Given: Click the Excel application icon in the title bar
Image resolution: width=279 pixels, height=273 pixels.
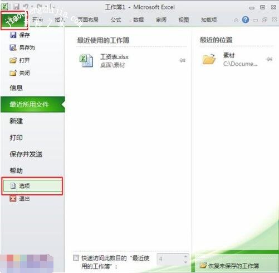Looking at the screenshot, I should click(x=4, y=7).
